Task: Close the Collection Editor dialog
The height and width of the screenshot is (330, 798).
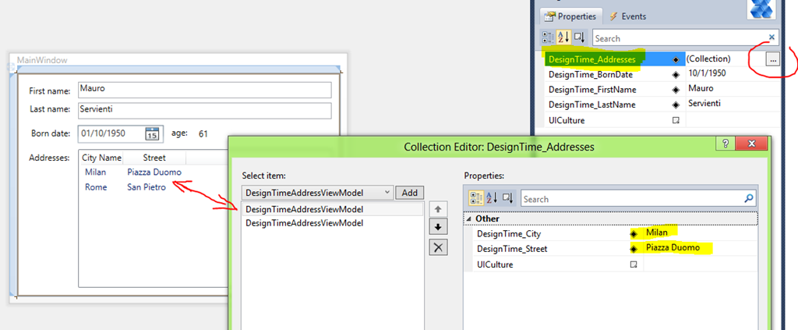Action: click(752, 144)
